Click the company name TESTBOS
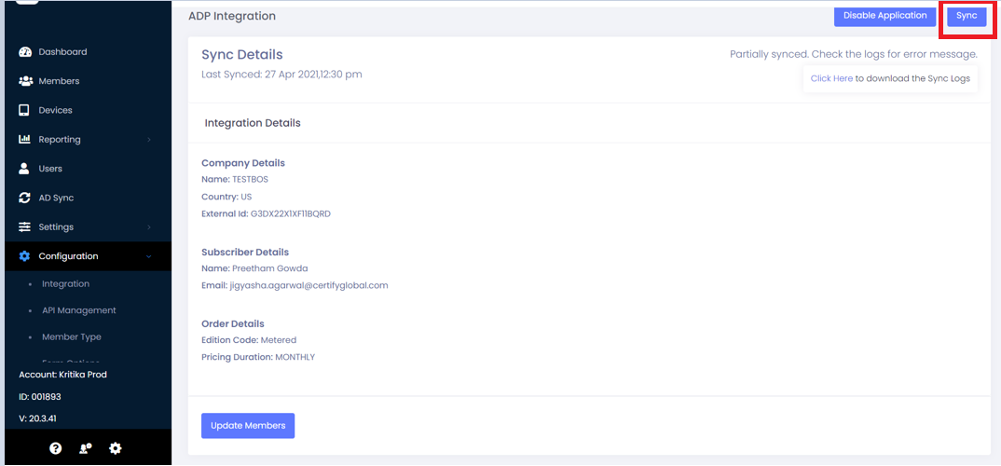This screenshot has width=1001, height=466. point(250,179)
